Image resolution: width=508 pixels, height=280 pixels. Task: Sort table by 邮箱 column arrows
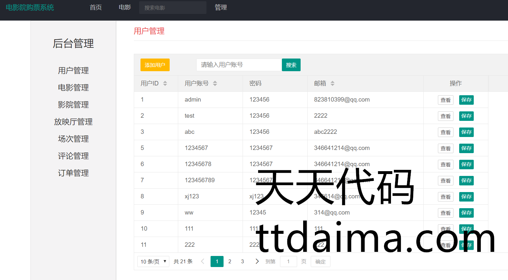[332, 84]
